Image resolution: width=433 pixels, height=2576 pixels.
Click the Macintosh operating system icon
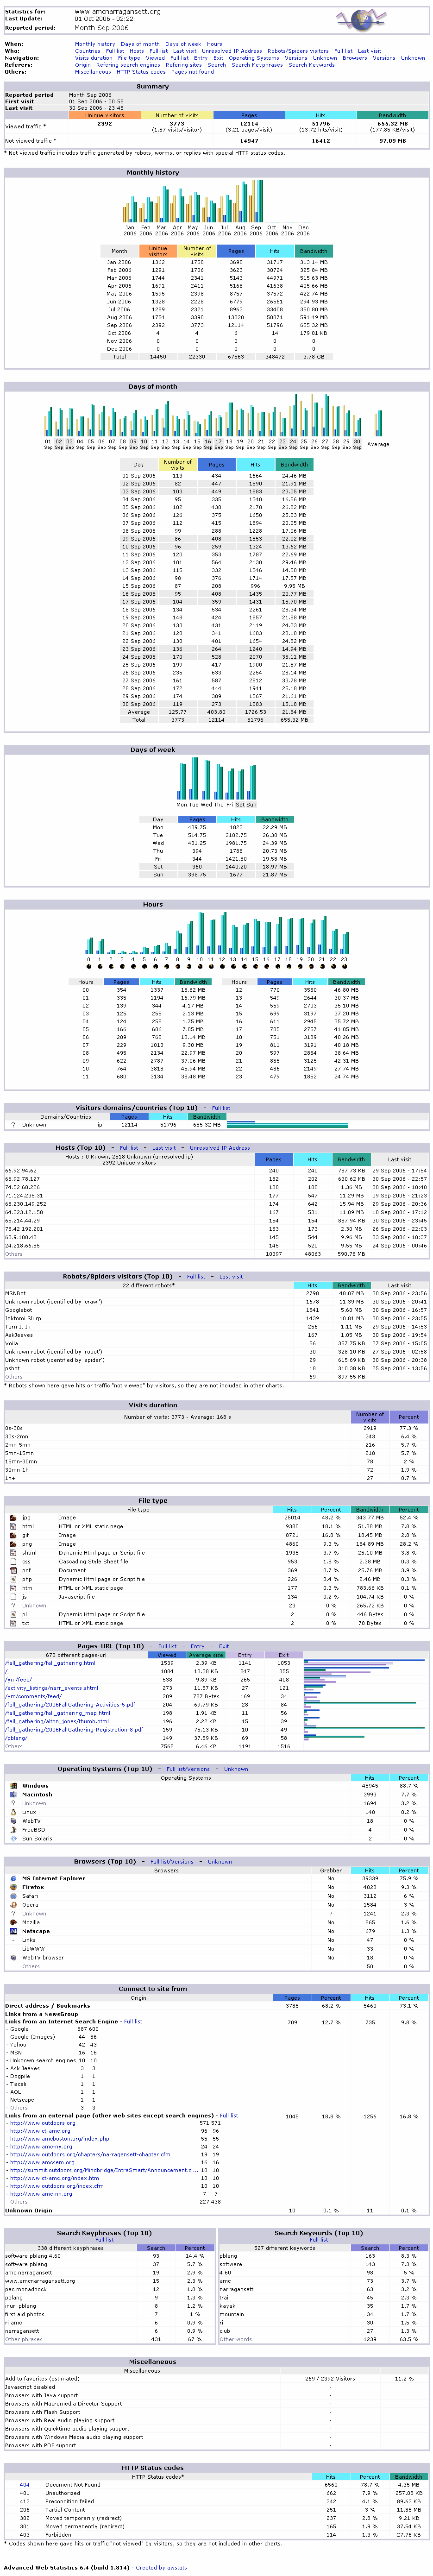[13, 1794]
